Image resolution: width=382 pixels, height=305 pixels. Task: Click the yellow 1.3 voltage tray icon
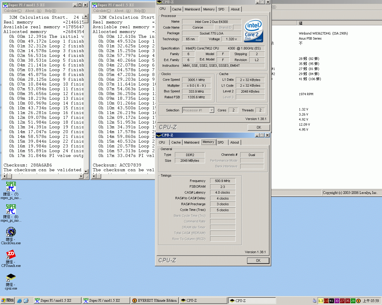point(321,301)
